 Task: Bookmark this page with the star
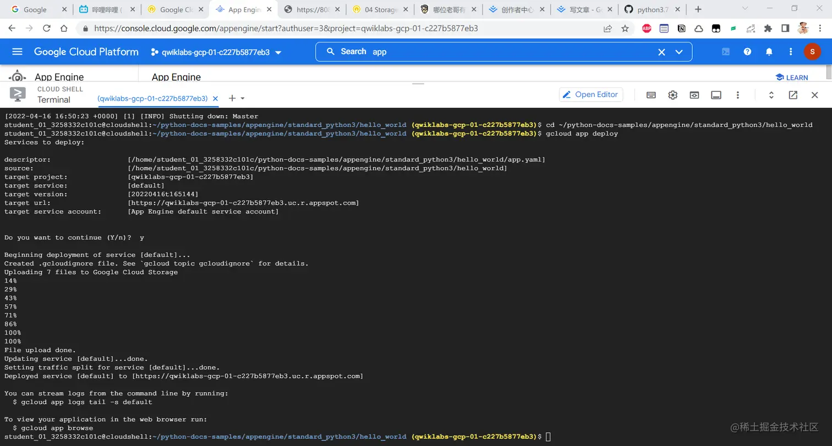[625, 29]
